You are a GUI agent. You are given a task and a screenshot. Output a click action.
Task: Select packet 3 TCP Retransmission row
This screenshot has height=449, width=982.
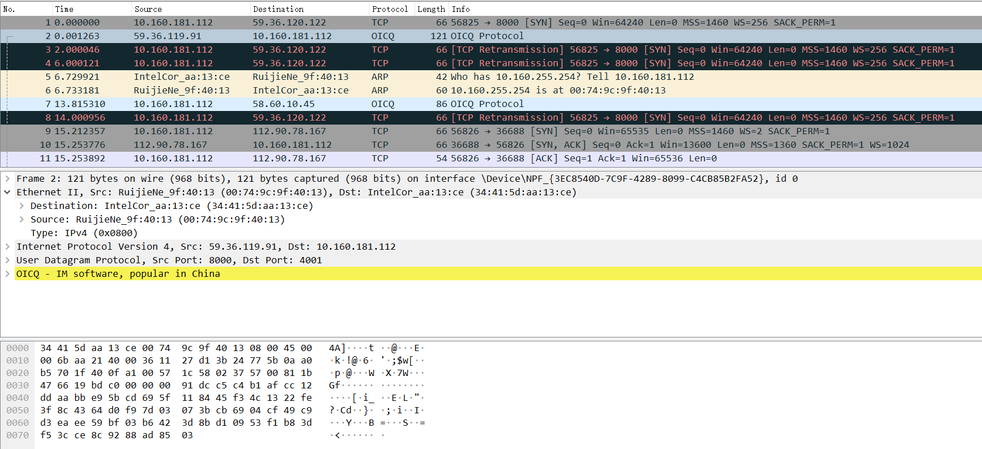pos(491,50)
